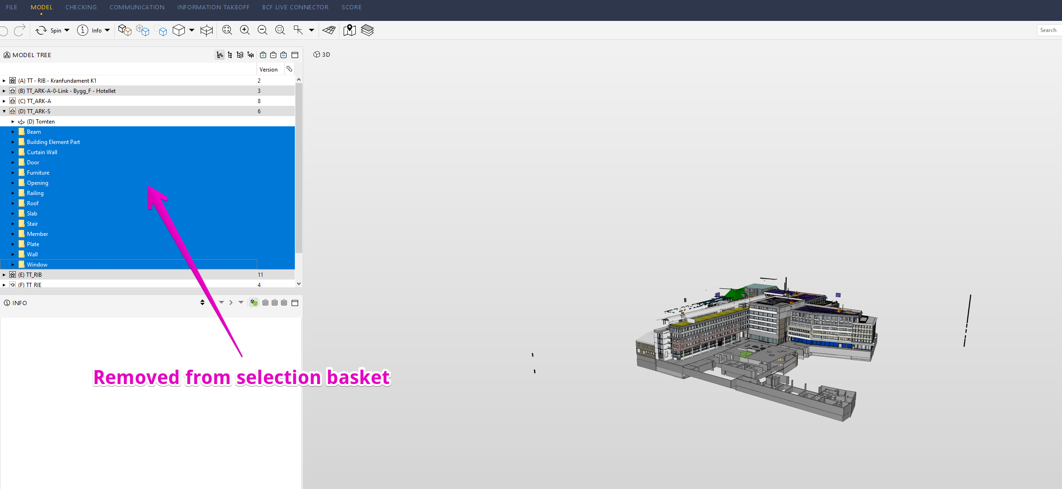This screenshot has height=489, width=1062.
Task: Click the markup map pin icon
Action: tap(349, 31)
